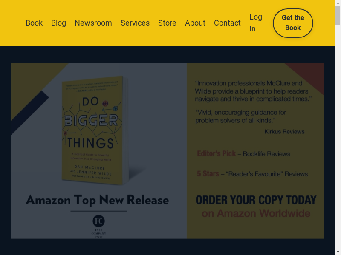Select Services in the navigation bar
This screenshot has height=255, width=341.
click(135, 23)
